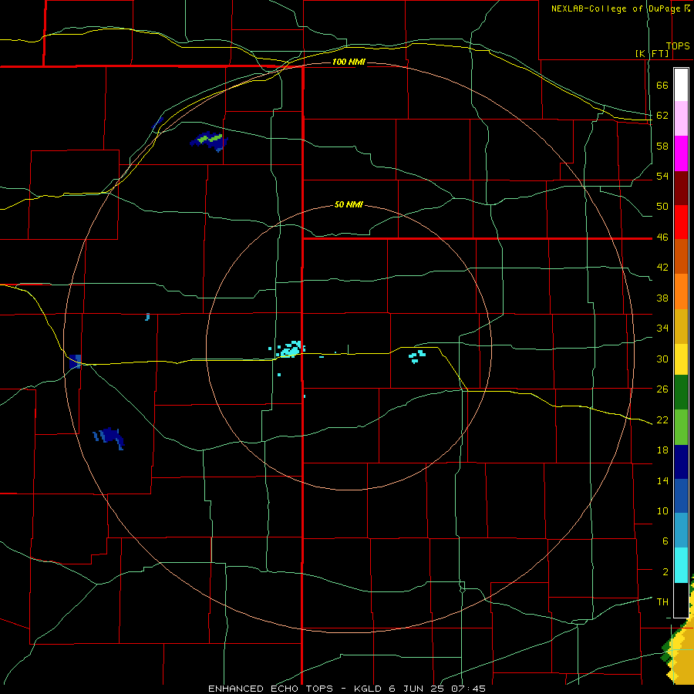Click the blue echo on the western 100 NMI ring
694x694 pixels.
75,361
